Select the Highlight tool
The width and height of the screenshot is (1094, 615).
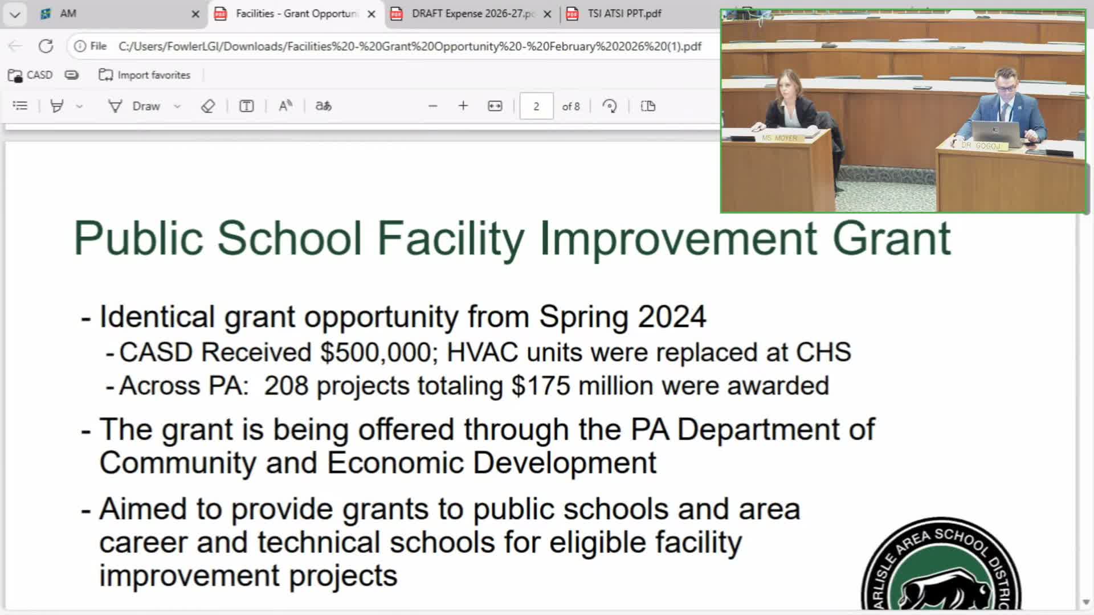57,106
